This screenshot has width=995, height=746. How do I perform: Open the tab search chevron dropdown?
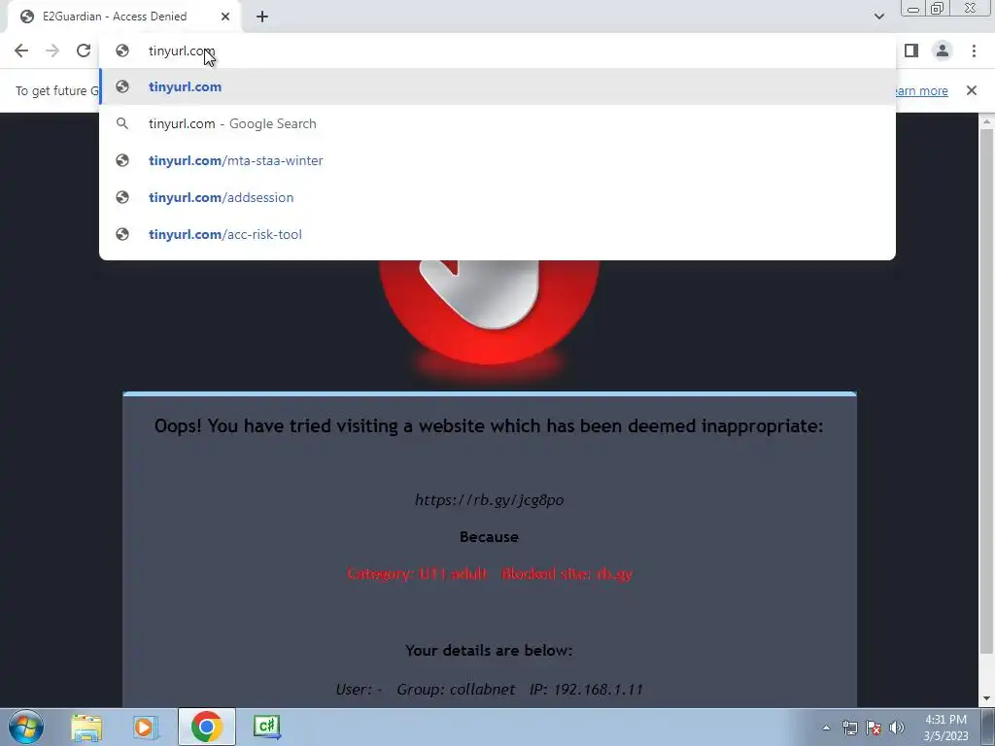click(x=878, y=17)
